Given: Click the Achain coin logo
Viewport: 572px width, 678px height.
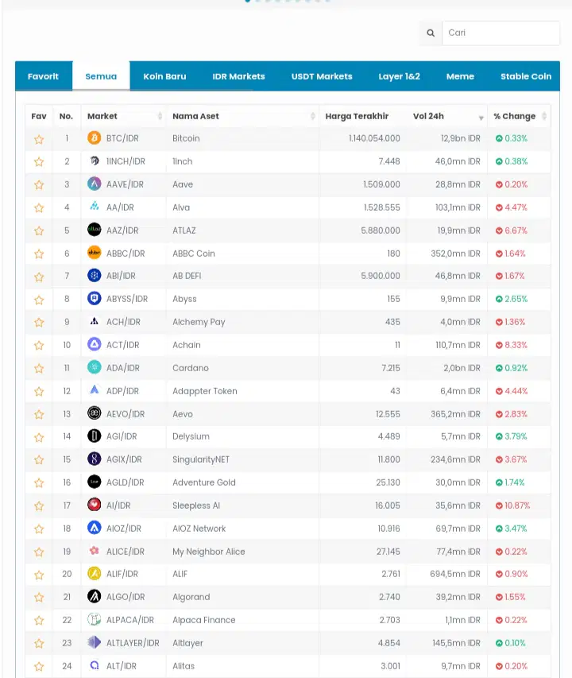Looking at the screenshot, I should (95, 345).
